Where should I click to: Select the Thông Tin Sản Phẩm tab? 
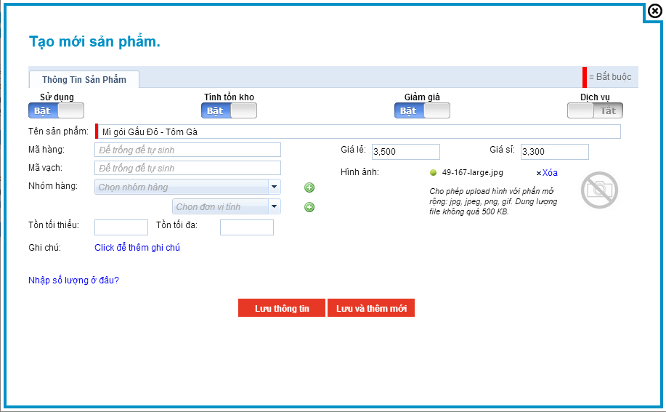(x=84, y=79)
